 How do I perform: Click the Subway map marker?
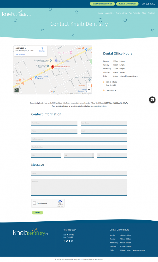83,48
